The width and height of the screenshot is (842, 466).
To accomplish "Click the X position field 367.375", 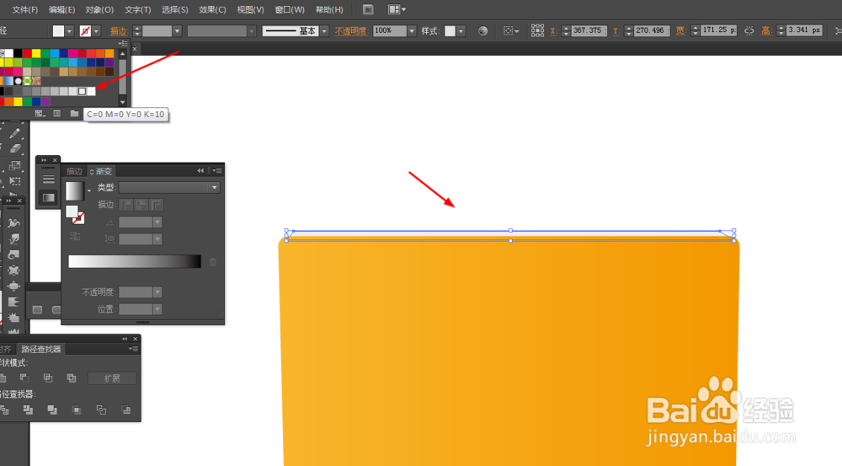I will click(588, 30).
